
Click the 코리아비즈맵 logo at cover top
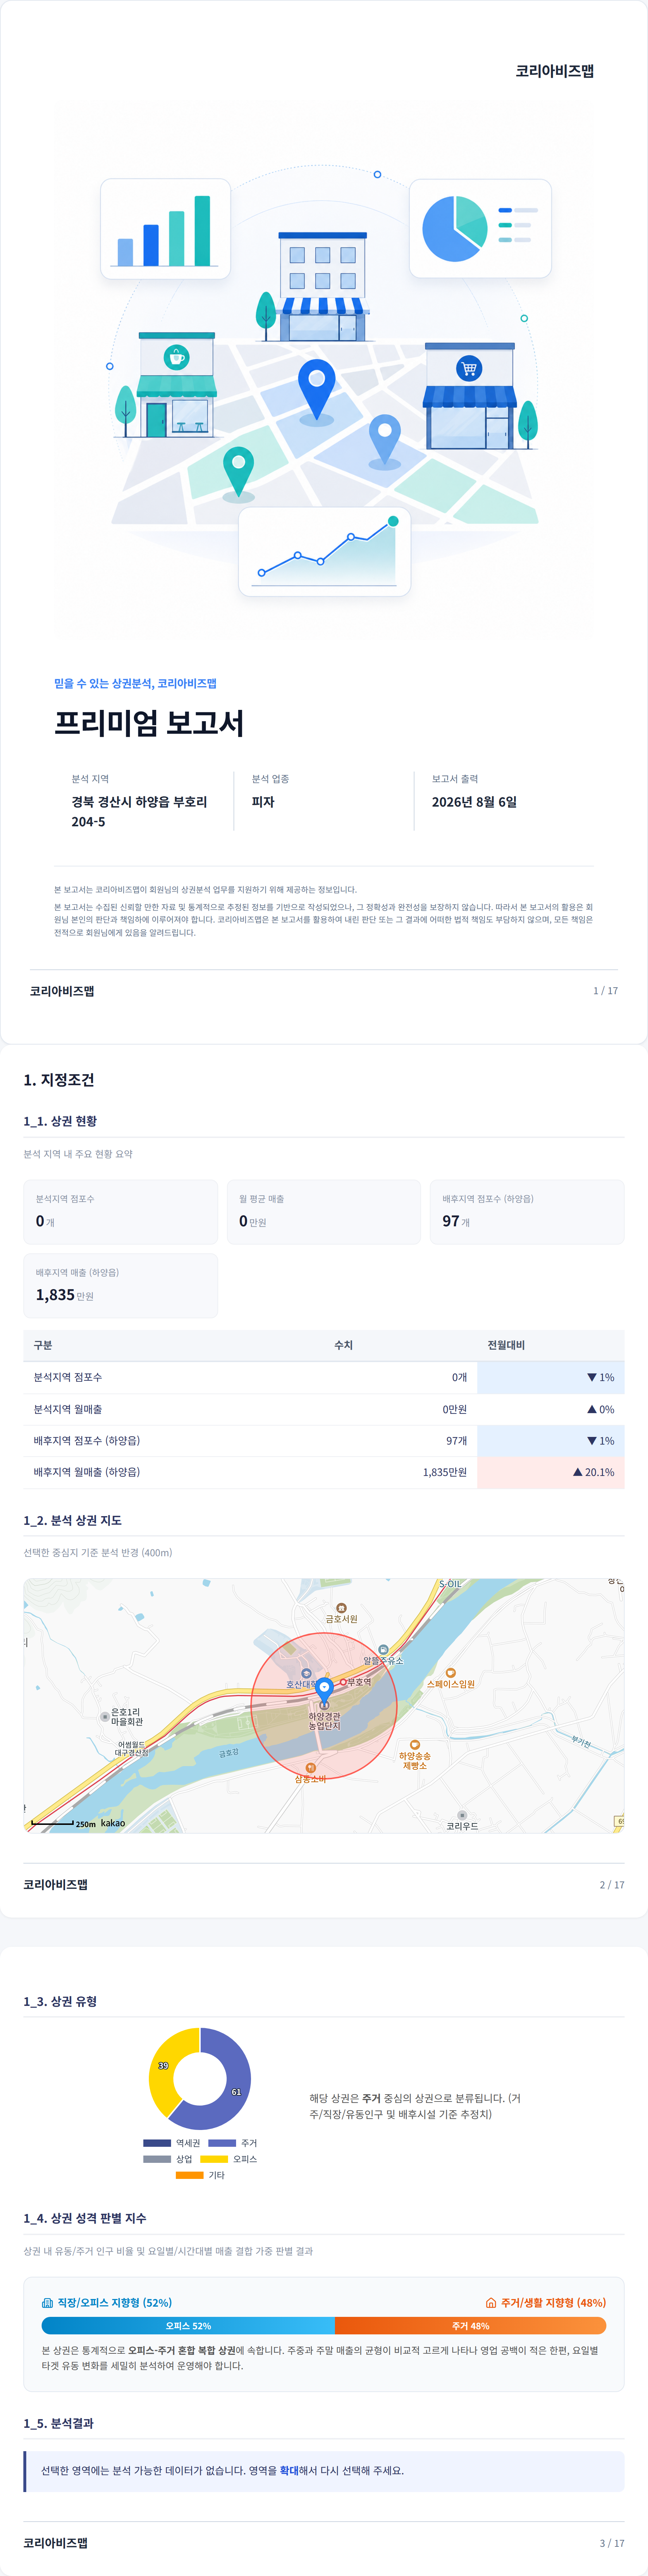point(555,71)
